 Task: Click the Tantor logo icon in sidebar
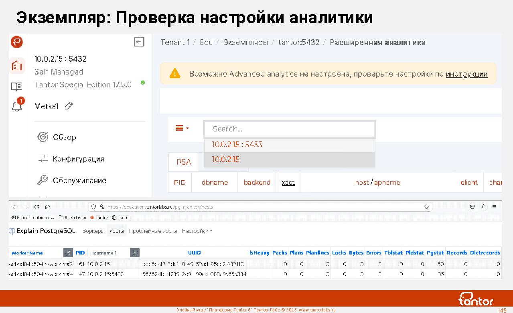point(17,42)
